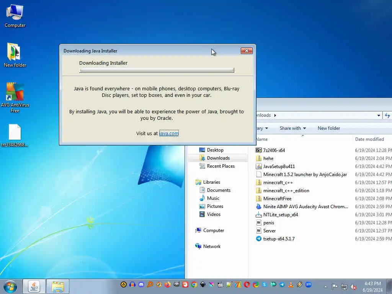Select the minecraft_c++_edition folder
392x294 pixels.
click(x=283, y=191)
